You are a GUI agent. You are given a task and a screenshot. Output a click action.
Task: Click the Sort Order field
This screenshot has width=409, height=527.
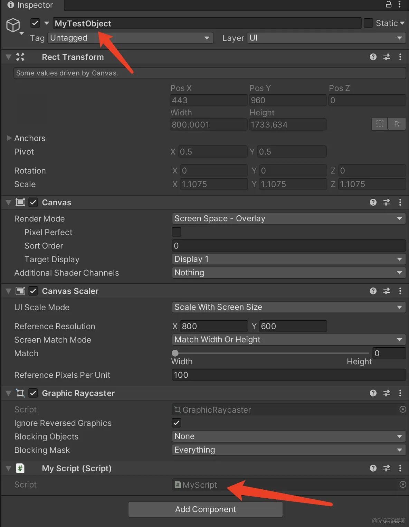[x=289, y=245]
